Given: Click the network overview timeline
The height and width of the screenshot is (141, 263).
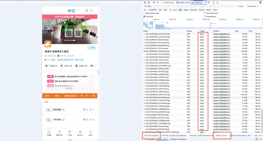Looking at the screenshot, I should (203, 24).
